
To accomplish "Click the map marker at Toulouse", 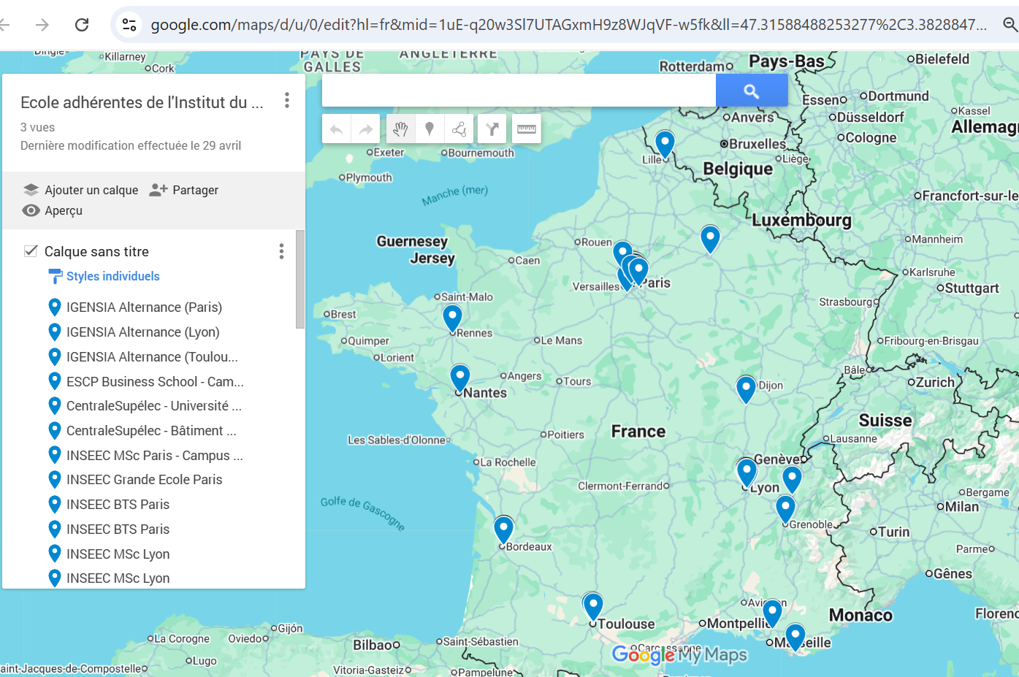I will [593, 606].
